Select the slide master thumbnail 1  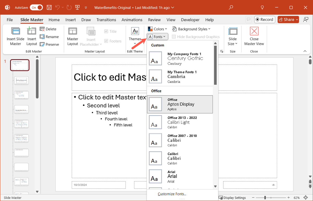(x=20, y=65)
